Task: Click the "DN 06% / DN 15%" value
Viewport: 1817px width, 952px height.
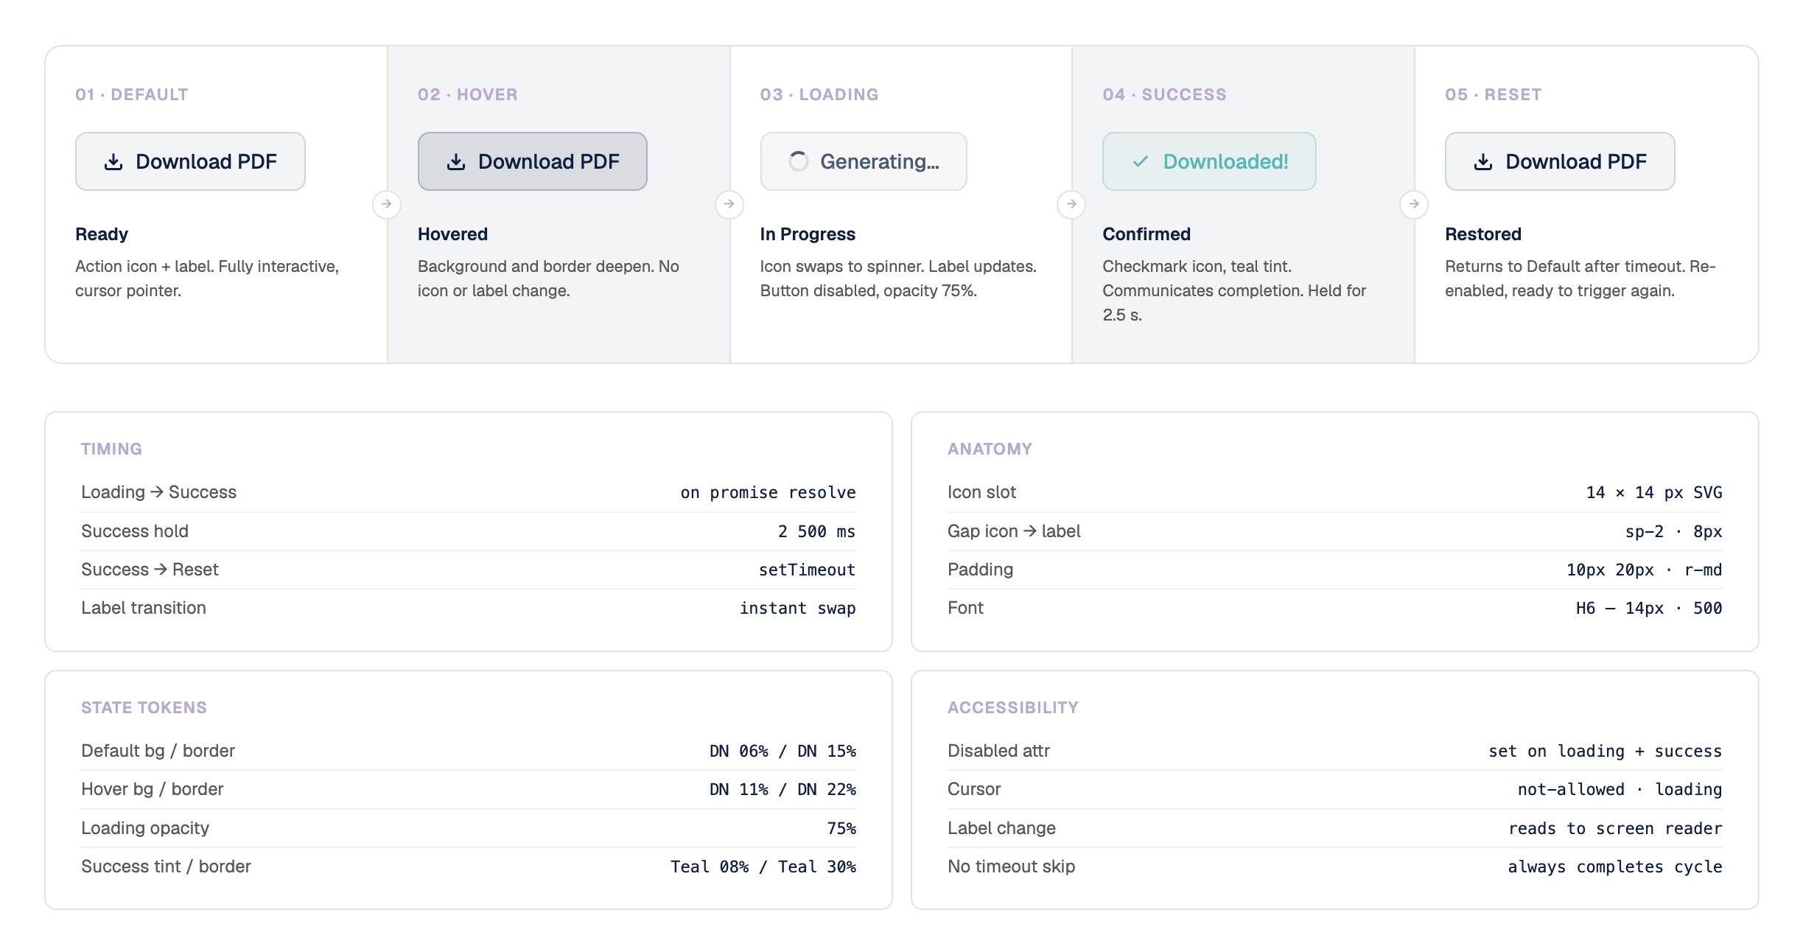Action: [783, 751]
